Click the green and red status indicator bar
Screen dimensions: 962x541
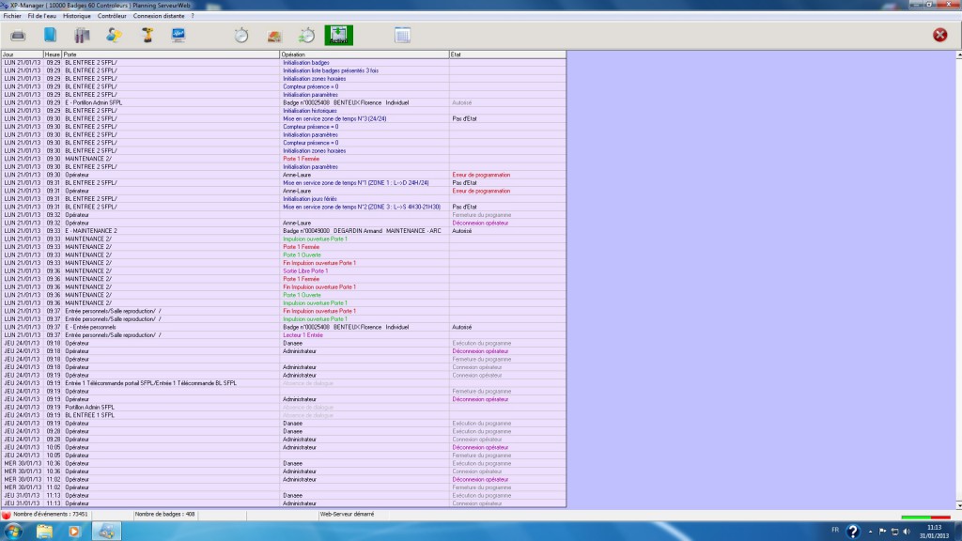click(x=925, y=518)
